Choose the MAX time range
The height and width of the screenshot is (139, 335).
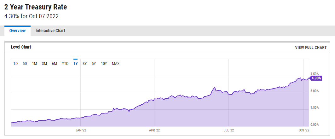coord(116,64)
